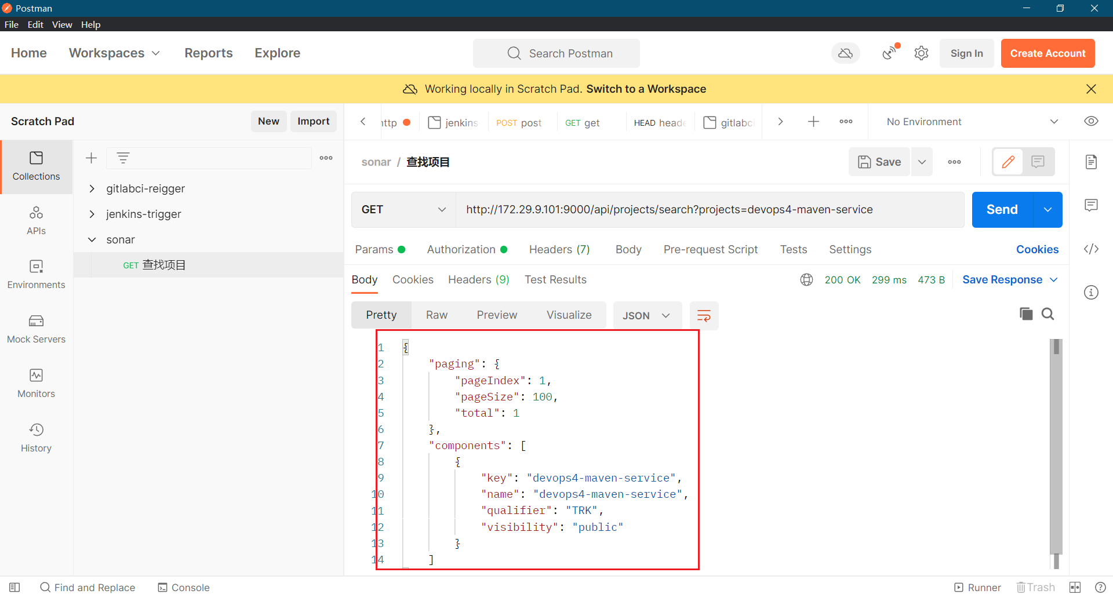The width and height of the screenshot is (1113, 594).
Task: Click the plus icon to create a collection
Action: 91,158
